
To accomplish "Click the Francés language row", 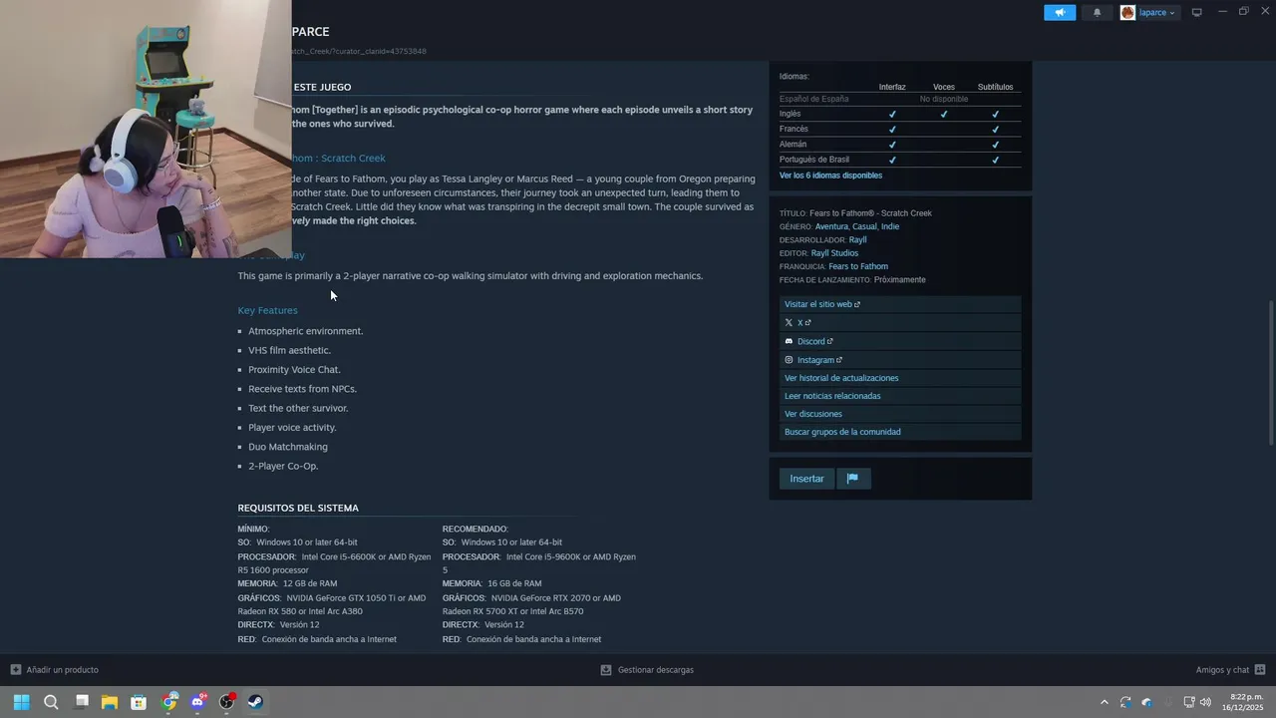I will coord(900,129).
